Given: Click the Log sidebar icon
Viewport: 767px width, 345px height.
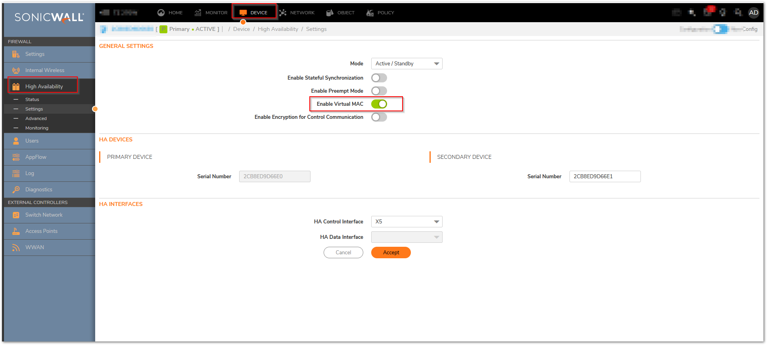Looking at the screenshot, I should [x=16, y=173].
